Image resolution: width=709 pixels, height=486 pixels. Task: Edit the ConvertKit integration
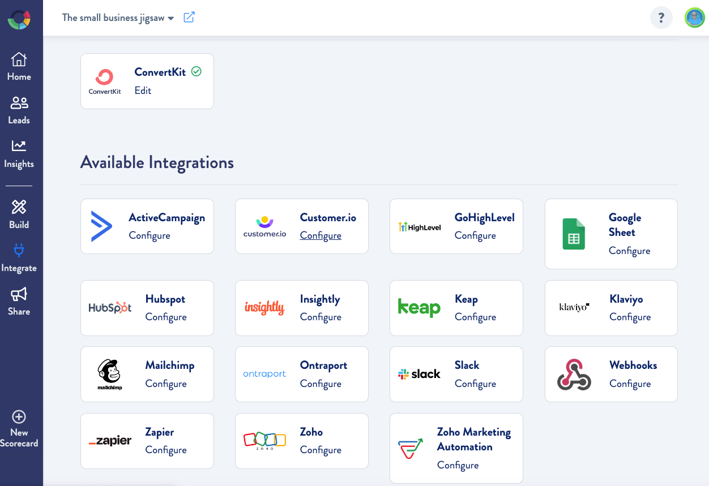[143, 91]
